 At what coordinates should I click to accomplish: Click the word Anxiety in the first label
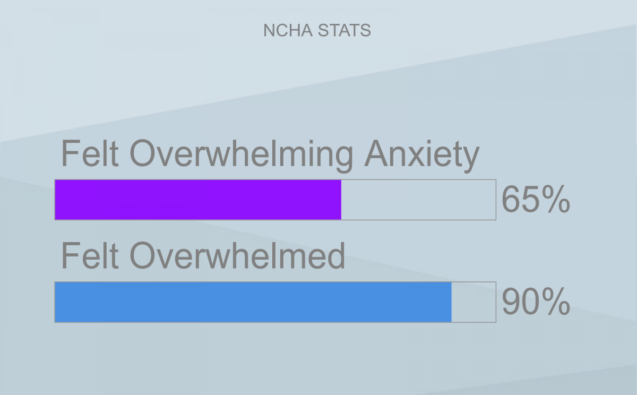coord(421,155)
